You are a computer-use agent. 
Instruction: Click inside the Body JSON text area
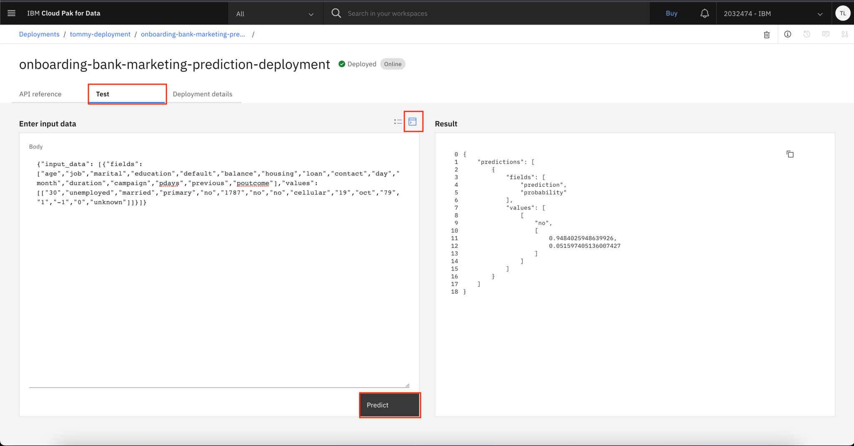pyautogui.click(x=219, y=271)
